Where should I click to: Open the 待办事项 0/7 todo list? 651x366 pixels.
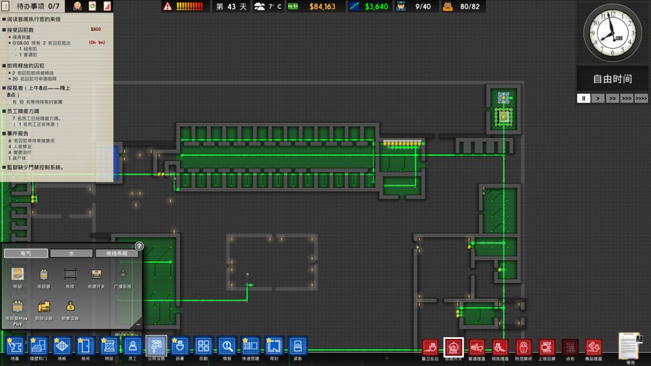click(x=38, y=6)
